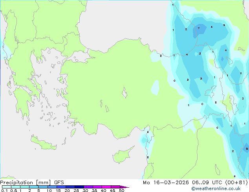Click the 'Mo 16-03-2026 06..09 UTC (00+81)' date text

(x=195, y=183)
